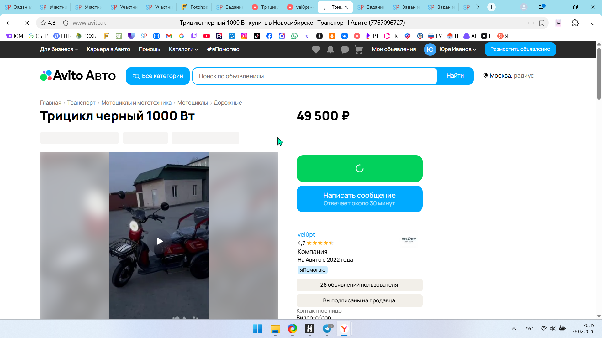Viewport: 602px width, 338px height.
Task: Click search field 'Поиск по объявлениям'
Action: [x=314, y=76]
